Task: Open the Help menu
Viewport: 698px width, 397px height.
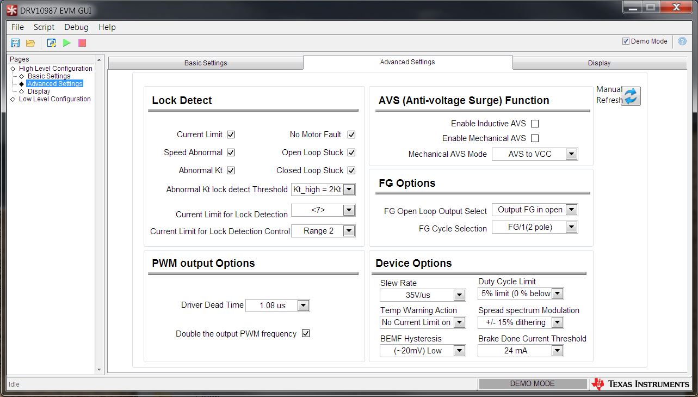Action: coord(107,27)
